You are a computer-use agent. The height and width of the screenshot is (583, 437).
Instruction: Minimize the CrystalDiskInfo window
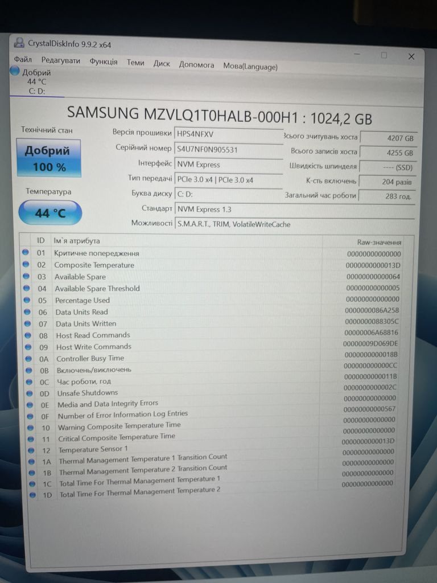(357, 54)
